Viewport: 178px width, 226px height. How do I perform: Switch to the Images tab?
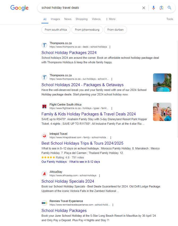55,19
